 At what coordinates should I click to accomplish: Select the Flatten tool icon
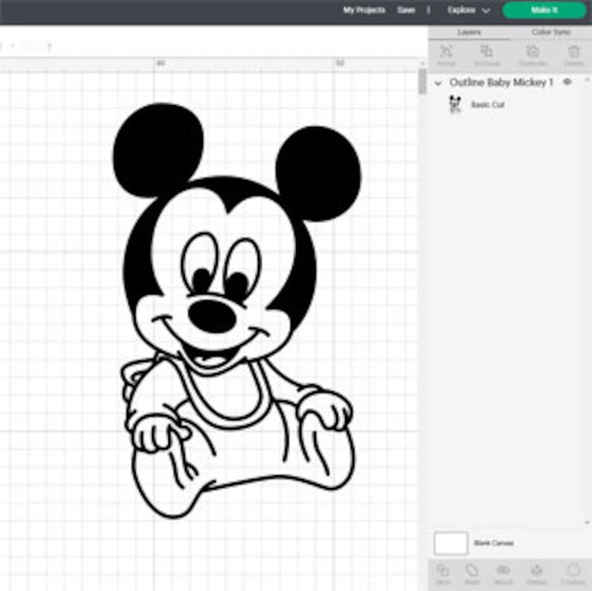[x=536, y=572]
